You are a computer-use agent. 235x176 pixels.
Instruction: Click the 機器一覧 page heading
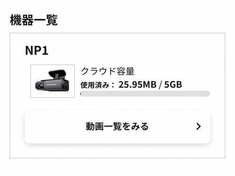click(34, 20)
